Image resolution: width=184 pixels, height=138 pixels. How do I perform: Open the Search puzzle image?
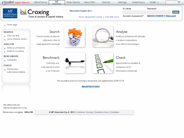click(74, 37)
